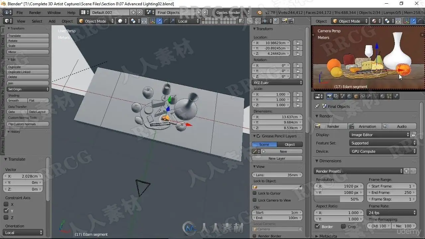Viewport: 425px width, 239px height.
Task: Lock the X location value
Action: [297, 43]
